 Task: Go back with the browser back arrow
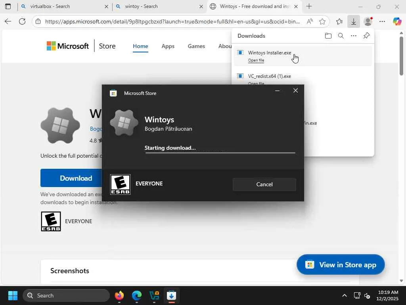(x=8, y=21)
